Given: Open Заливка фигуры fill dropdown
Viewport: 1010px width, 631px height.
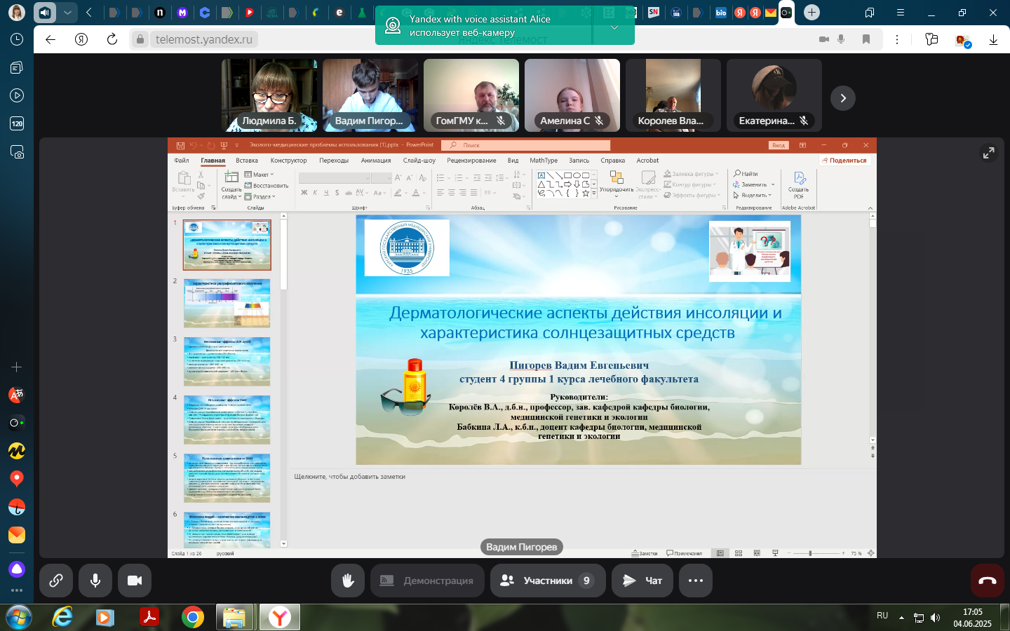Looking at the screenshot, I should 692,174.
